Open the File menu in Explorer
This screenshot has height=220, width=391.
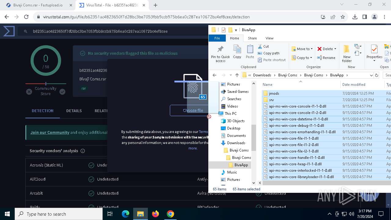point(217,38)
